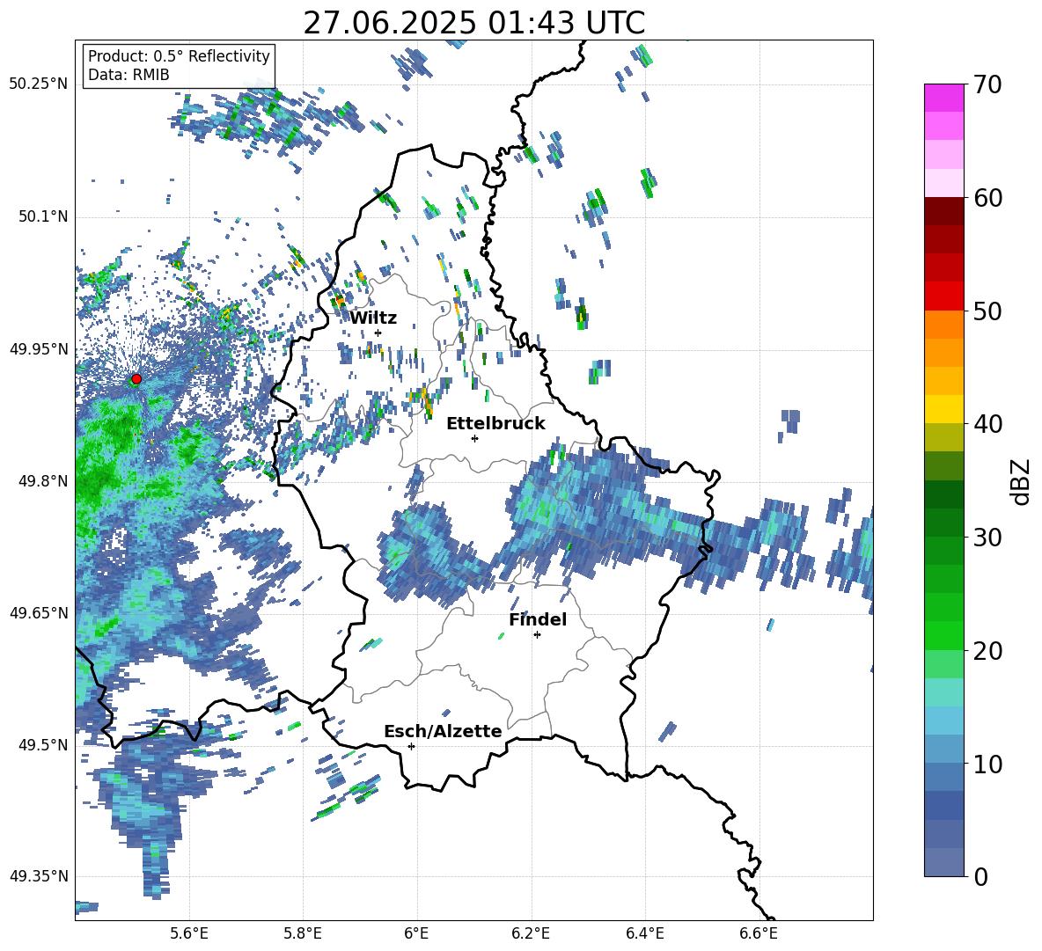Click the 6.6°E longitude label
Screen dimensions: 1042x951
(x=759, y=934)
